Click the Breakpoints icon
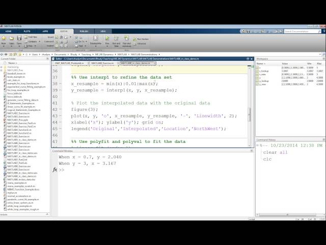Image resolution: width=326 pixels, height=245 pixels. click(x=96, y=38)
